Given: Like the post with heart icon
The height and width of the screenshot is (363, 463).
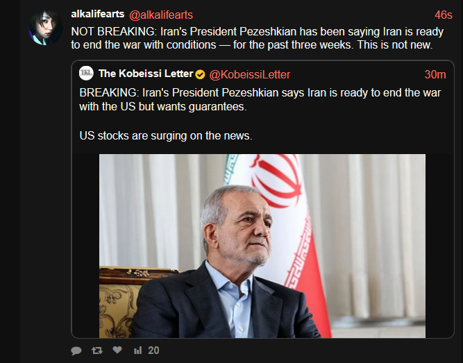Looking at the screenshot, I should point(117,350).
